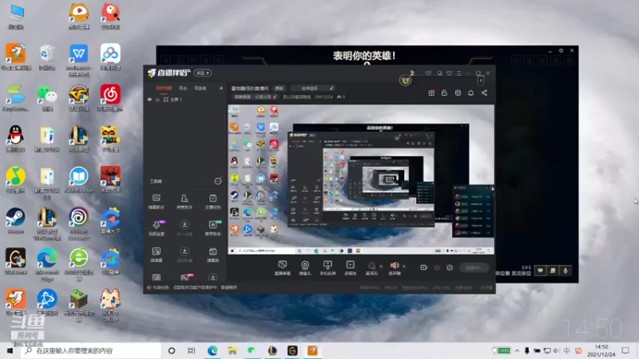Open the Windows Start menu
Viewport: 639px width, 359px height.
click(10, 350)
